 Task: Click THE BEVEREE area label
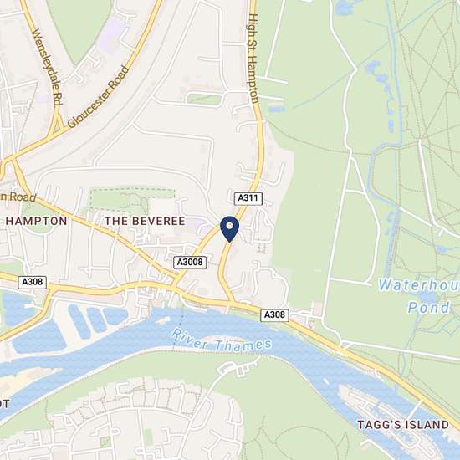click(145, 221)
